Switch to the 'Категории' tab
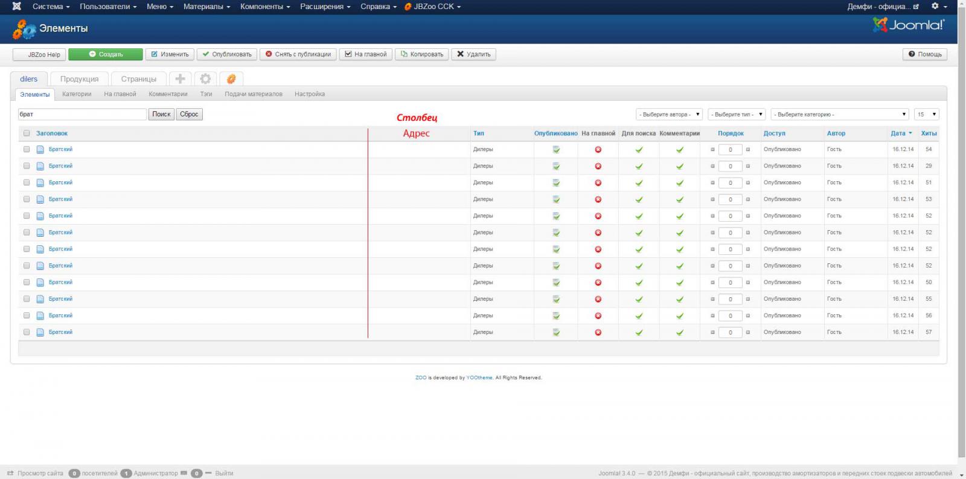 77,94
